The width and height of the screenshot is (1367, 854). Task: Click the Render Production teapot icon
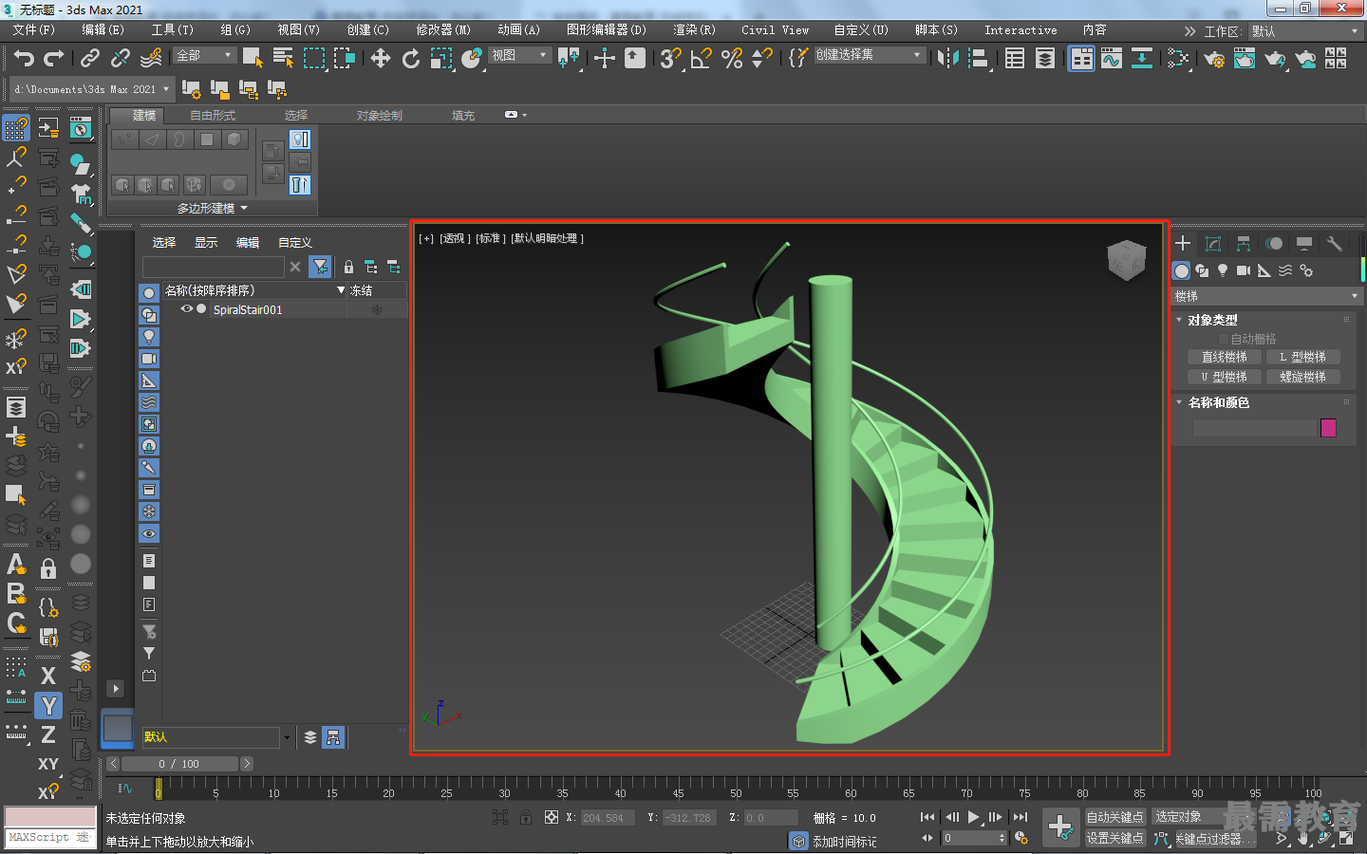tap(1275, 59)
